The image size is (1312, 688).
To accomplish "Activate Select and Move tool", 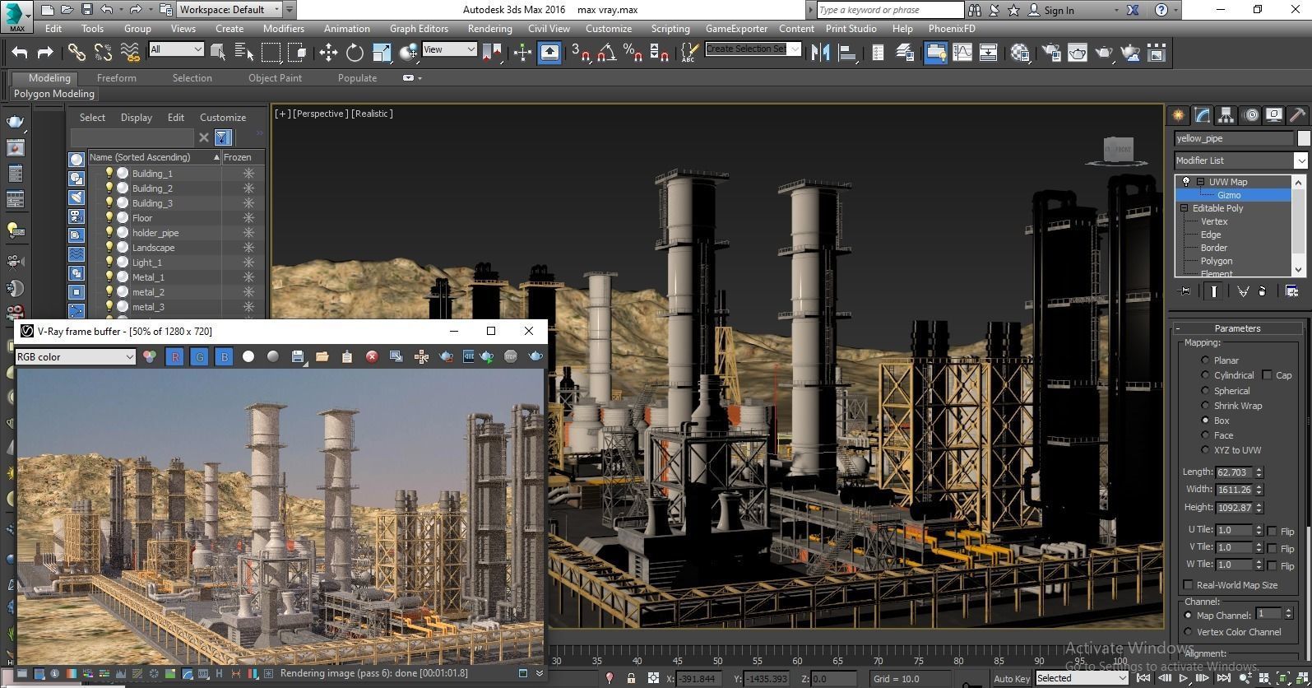I will [x=328, y=53].
